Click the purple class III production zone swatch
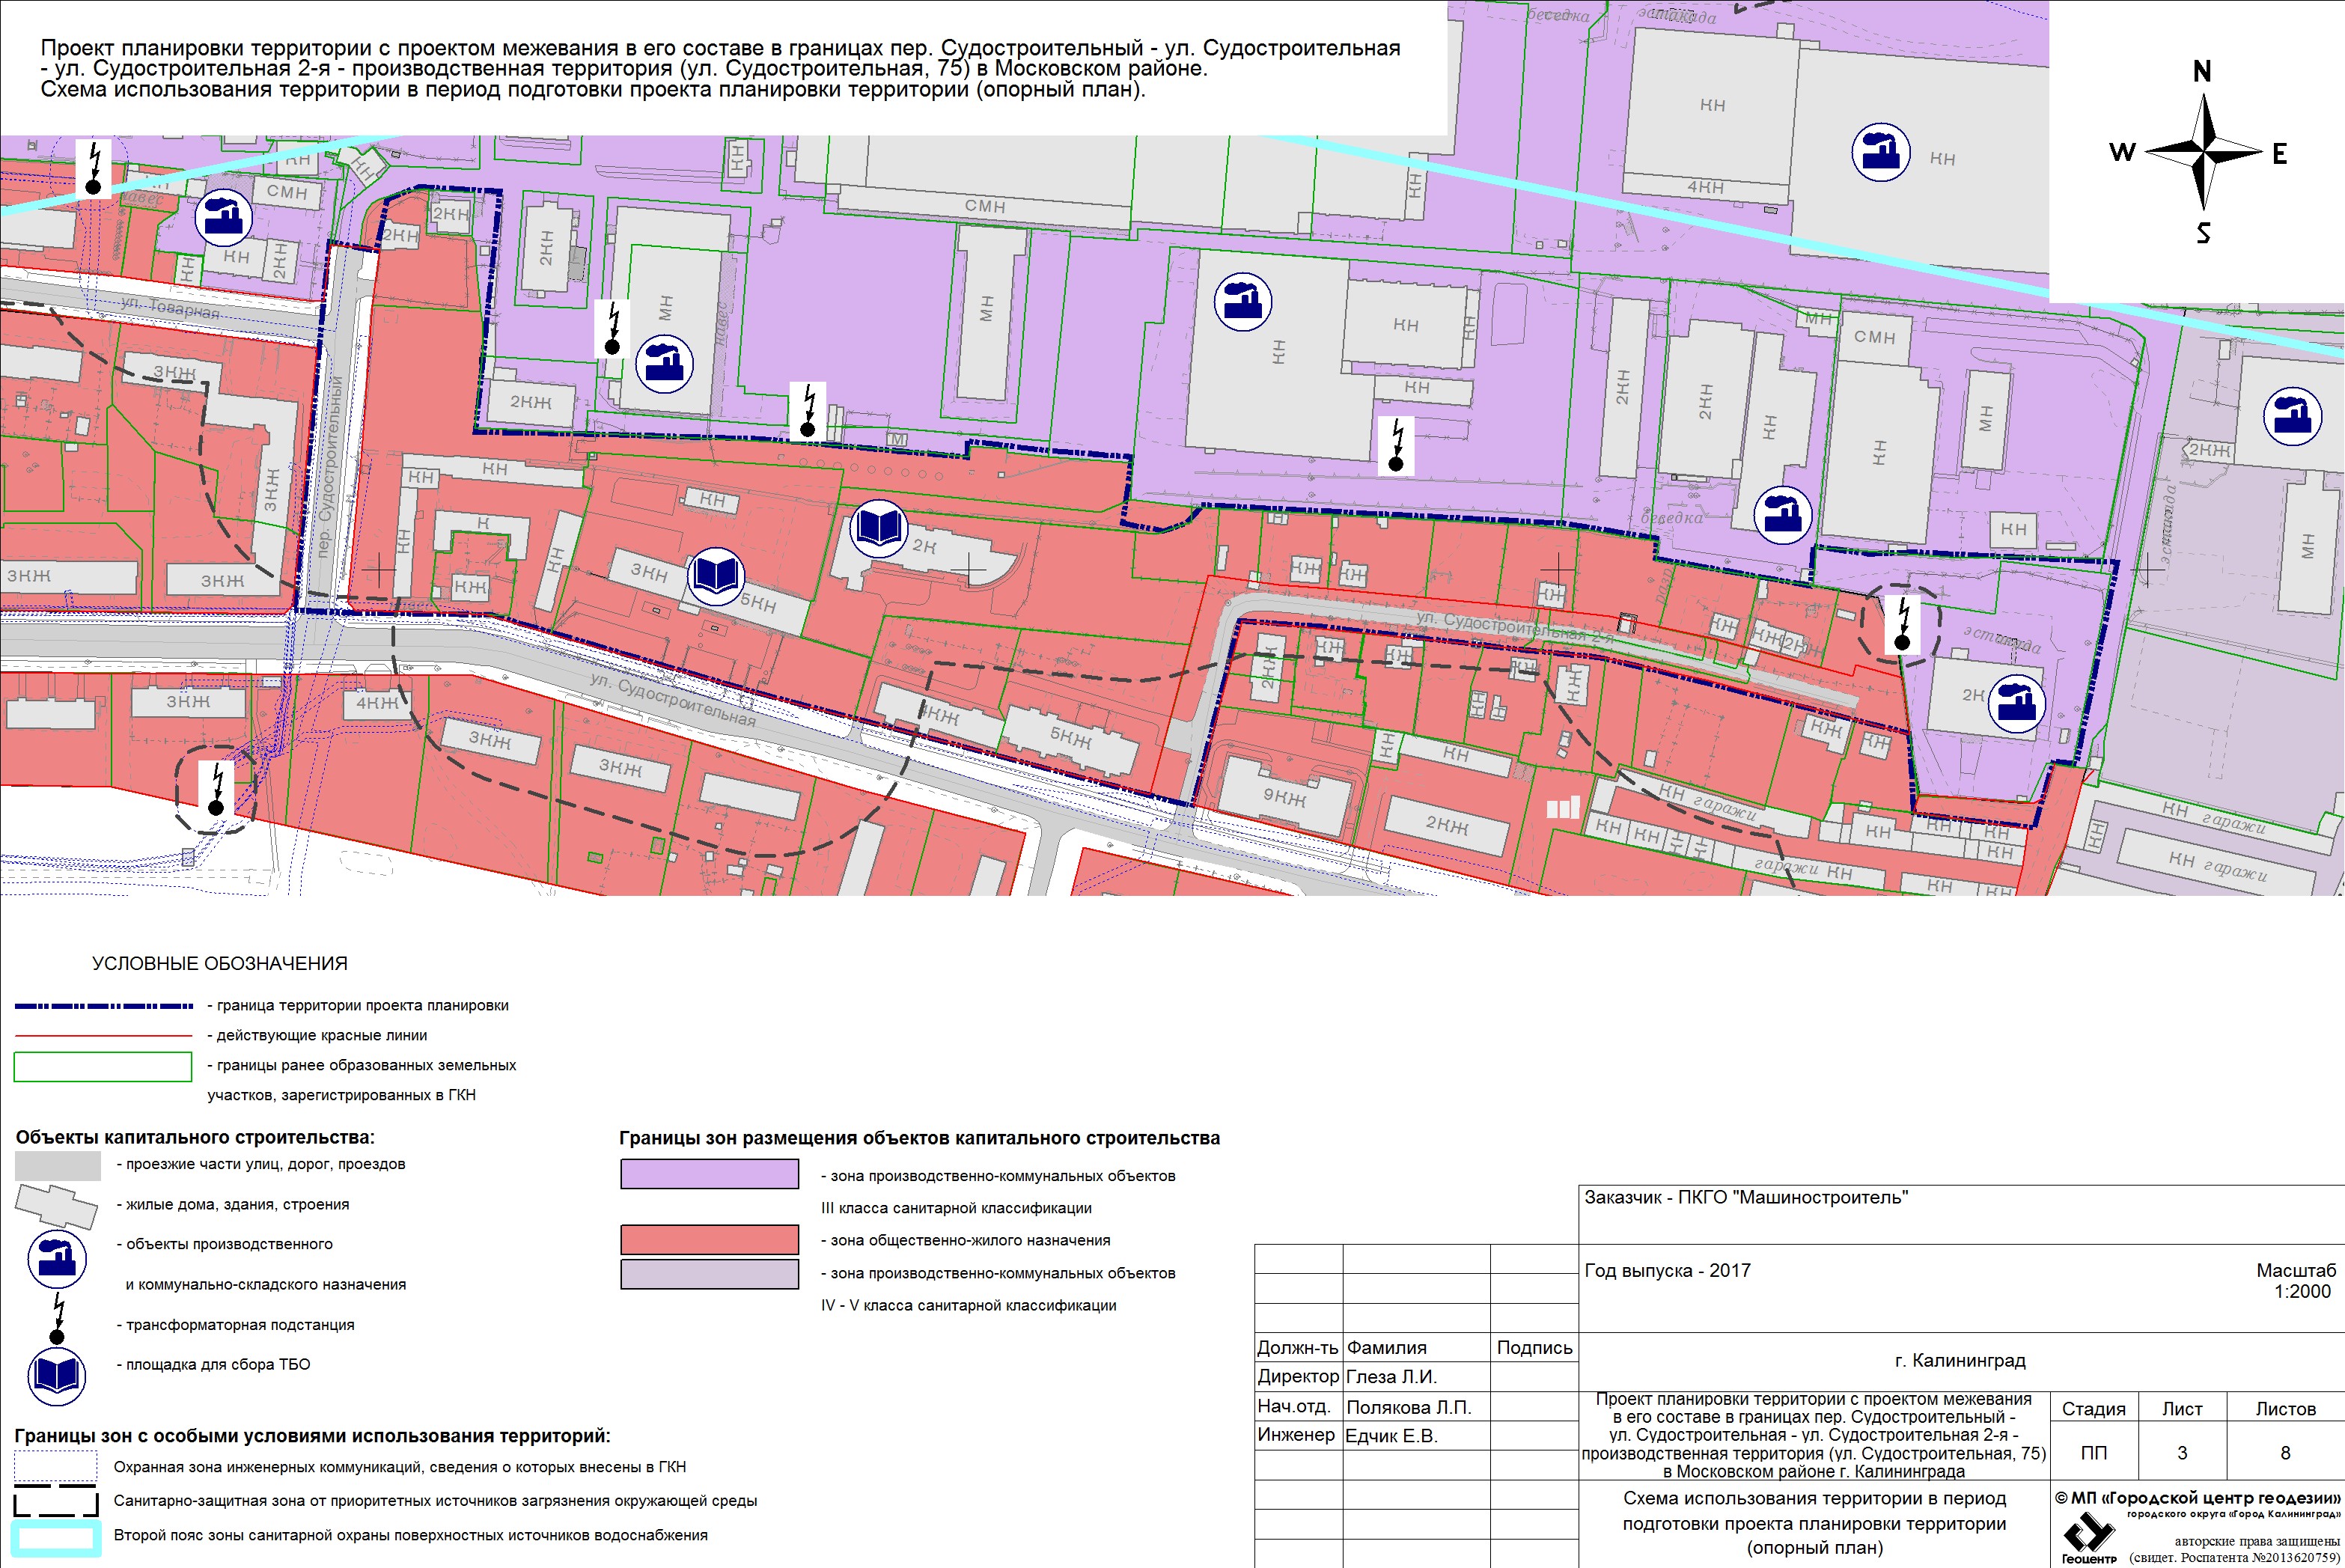This screenshot has width=2345, height=1568. (709, 1173)
